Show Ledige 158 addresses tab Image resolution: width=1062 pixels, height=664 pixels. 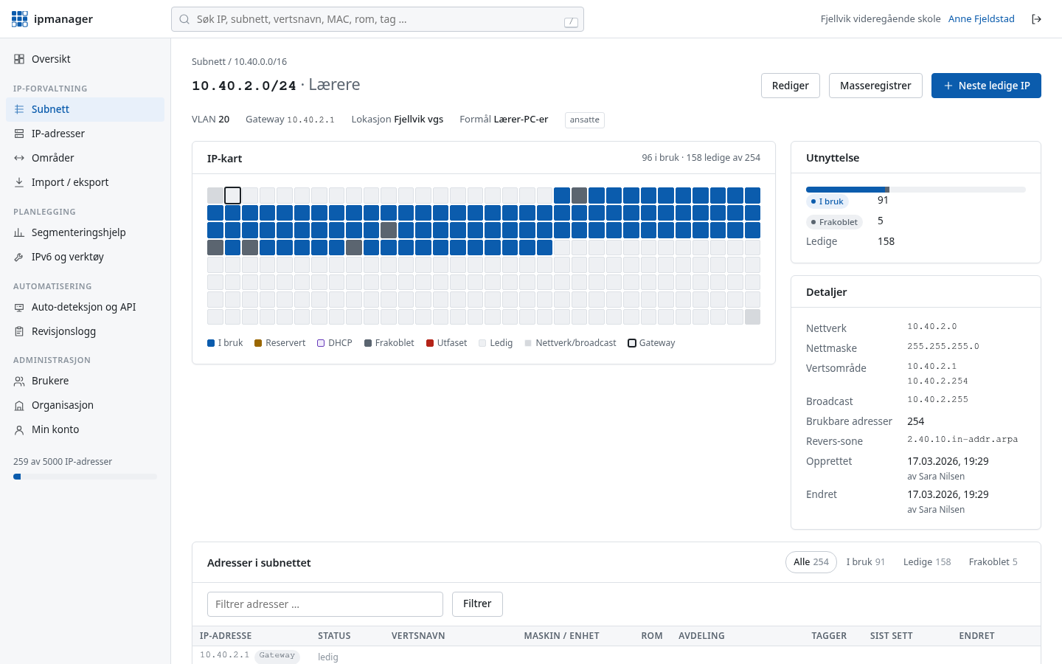(927, 562)
